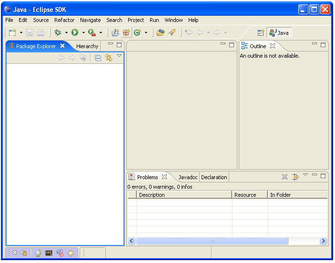Open the New wizard dropdown arrow

point(21,33)
